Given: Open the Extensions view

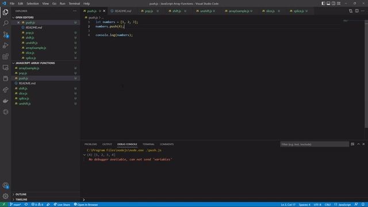Looking at the screenshot, I should [x=5, y=56].
